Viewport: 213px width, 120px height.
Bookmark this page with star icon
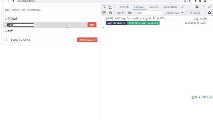(189, 1)
